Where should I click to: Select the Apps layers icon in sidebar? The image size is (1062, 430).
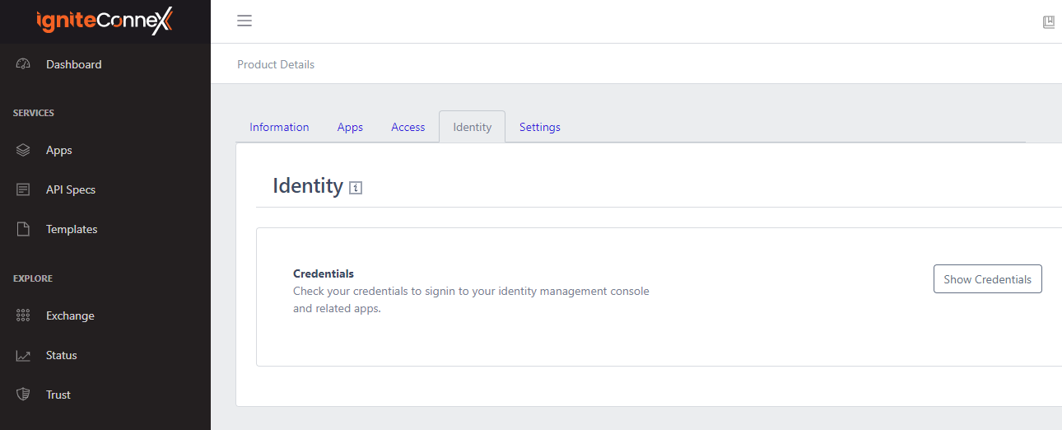(23, 151)
